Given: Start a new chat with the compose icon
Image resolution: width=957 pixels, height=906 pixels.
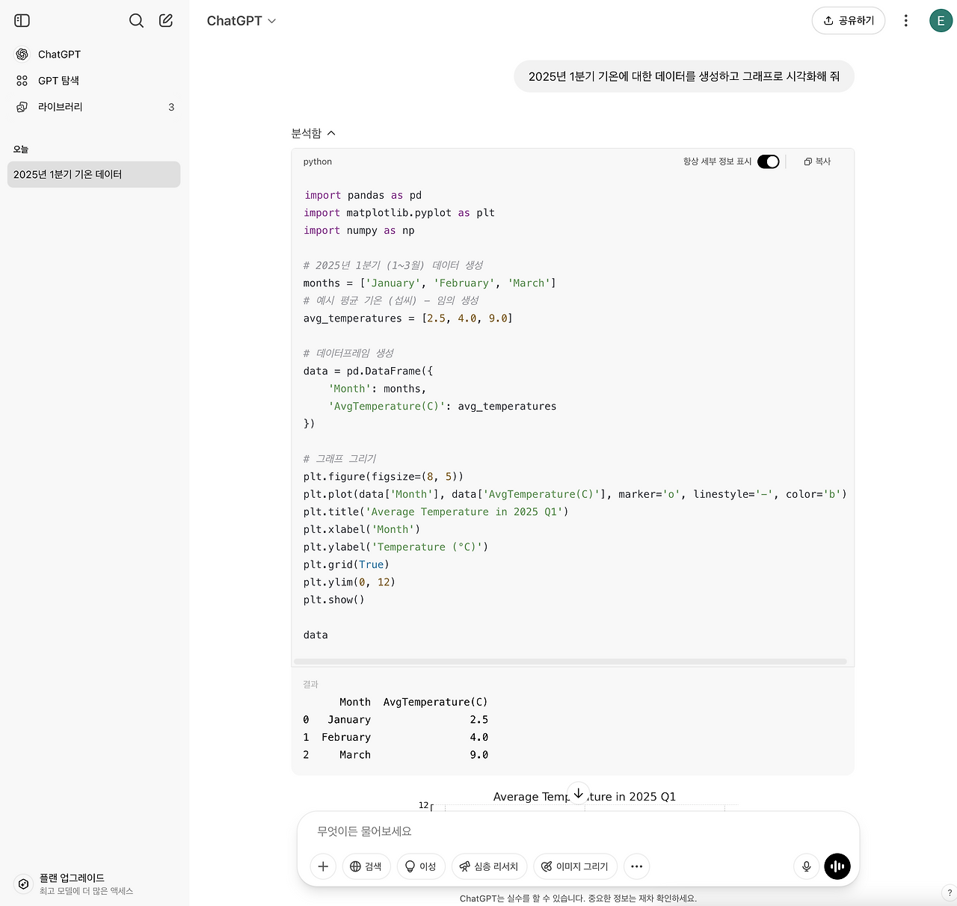Looking at the screenshot, I should [166, 21].
